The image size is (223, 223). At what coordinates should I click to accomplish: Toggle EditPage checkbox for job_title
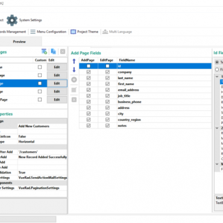tap(107, 96)
